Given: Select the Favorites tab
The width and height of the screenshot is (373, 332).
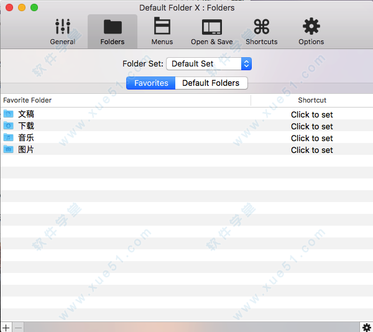Looking at the screenshot, I should point(151,83).
